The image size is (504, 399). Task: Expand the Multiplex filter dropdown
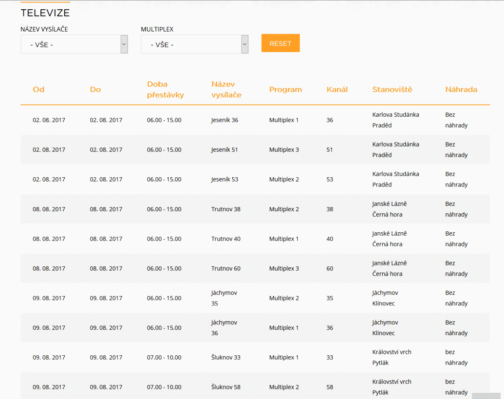(x=194, y=45)
